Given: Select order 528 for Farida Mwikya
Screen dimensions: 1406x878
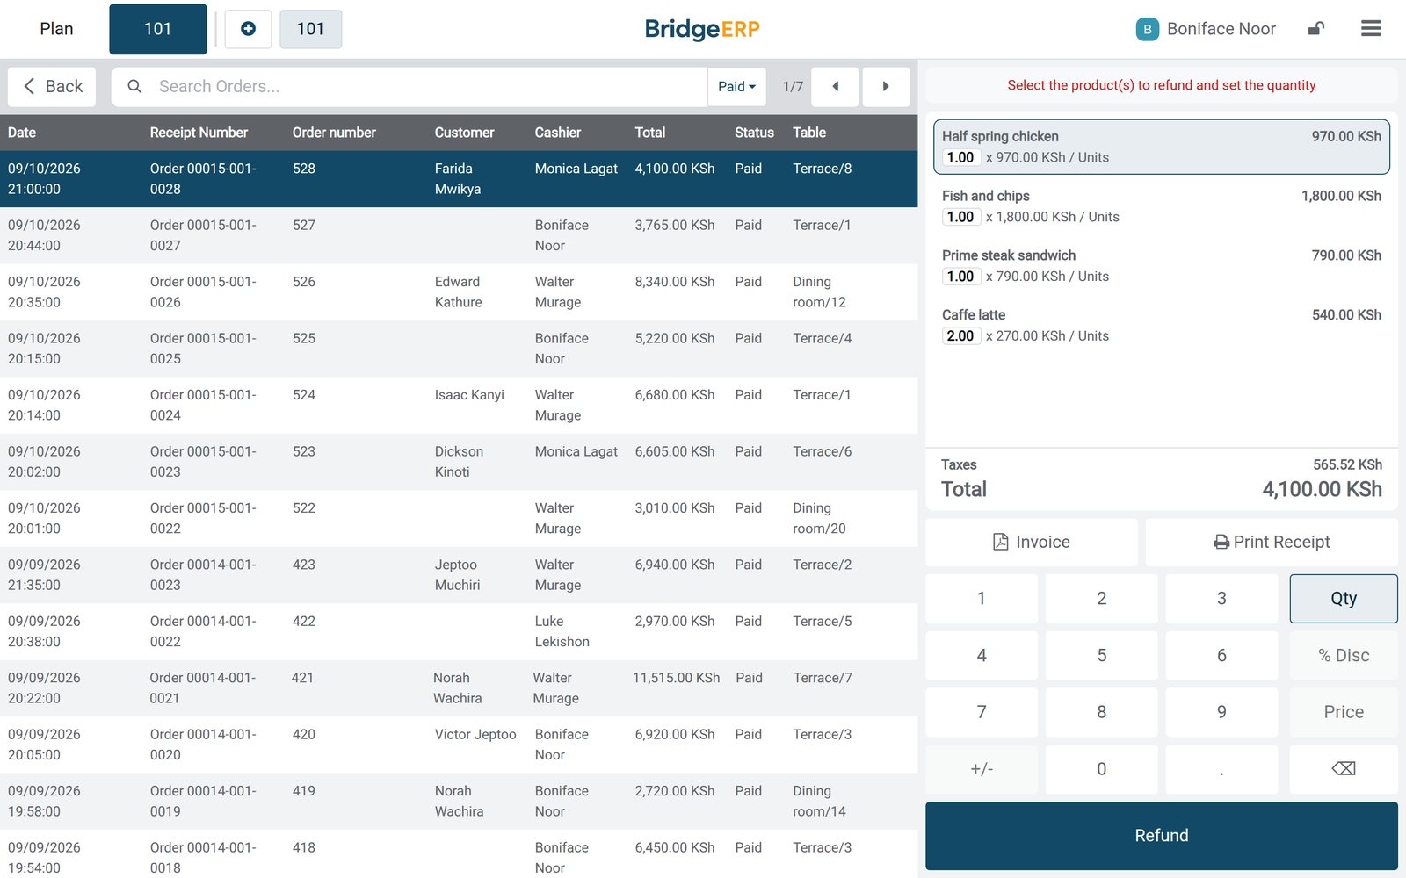Looking at the screenshot, I should coord(459,178).
